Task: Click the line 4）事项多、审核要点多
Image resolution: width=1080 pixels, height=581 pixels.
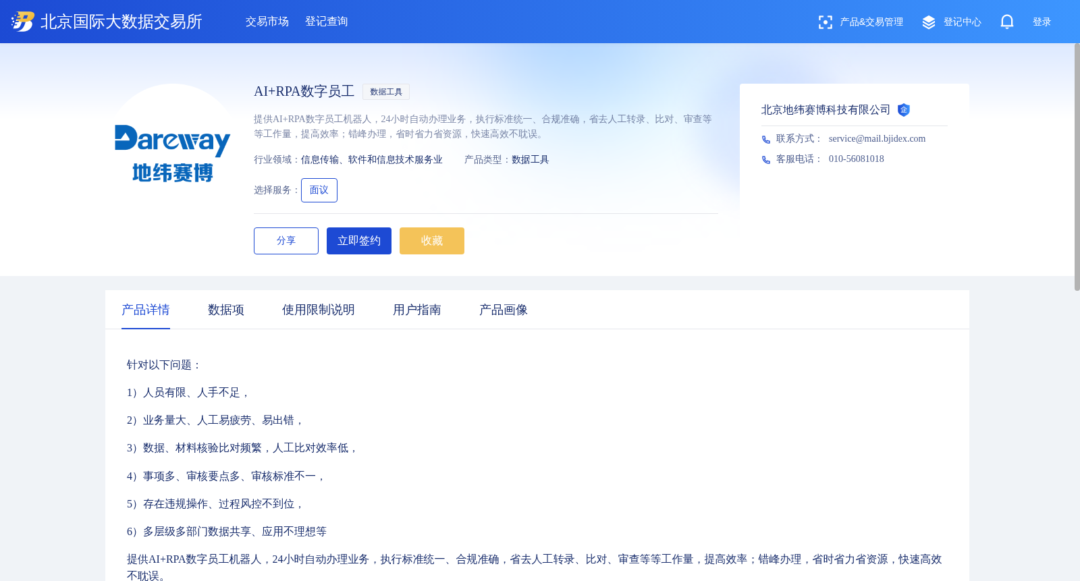Action: [227, 476]
